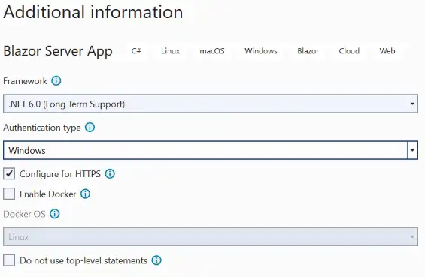Click the Authentication type info icon

[x=90, y=127]
